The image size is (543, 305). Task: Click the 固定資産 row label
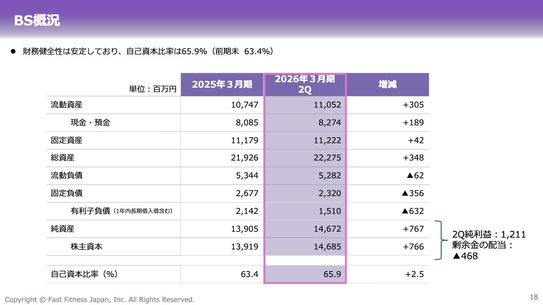pos(67,140)
